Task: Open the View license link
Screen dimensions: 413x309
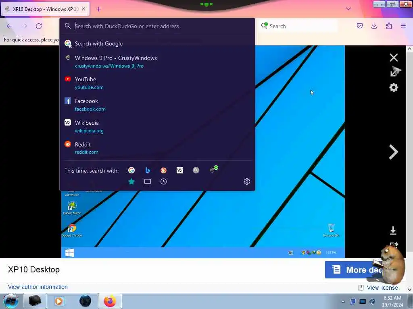Action: pos(382,288)
